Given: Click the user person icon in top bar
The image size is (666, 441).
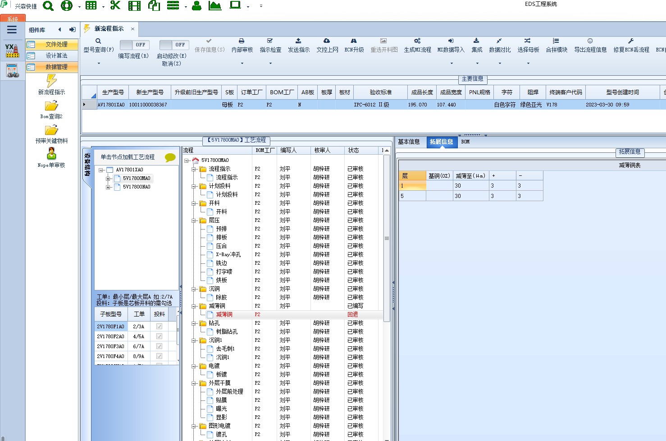Looking at the screenshot, I should coord(196,6).
